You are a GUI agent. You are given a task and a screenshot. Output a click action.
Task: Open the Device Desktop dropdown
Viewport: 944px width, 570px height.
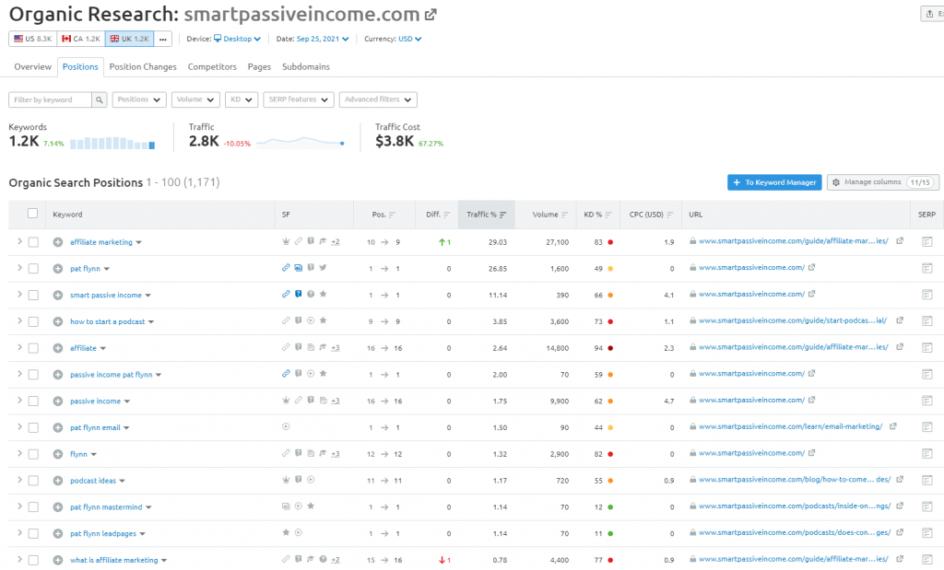[x=237, y=39]
